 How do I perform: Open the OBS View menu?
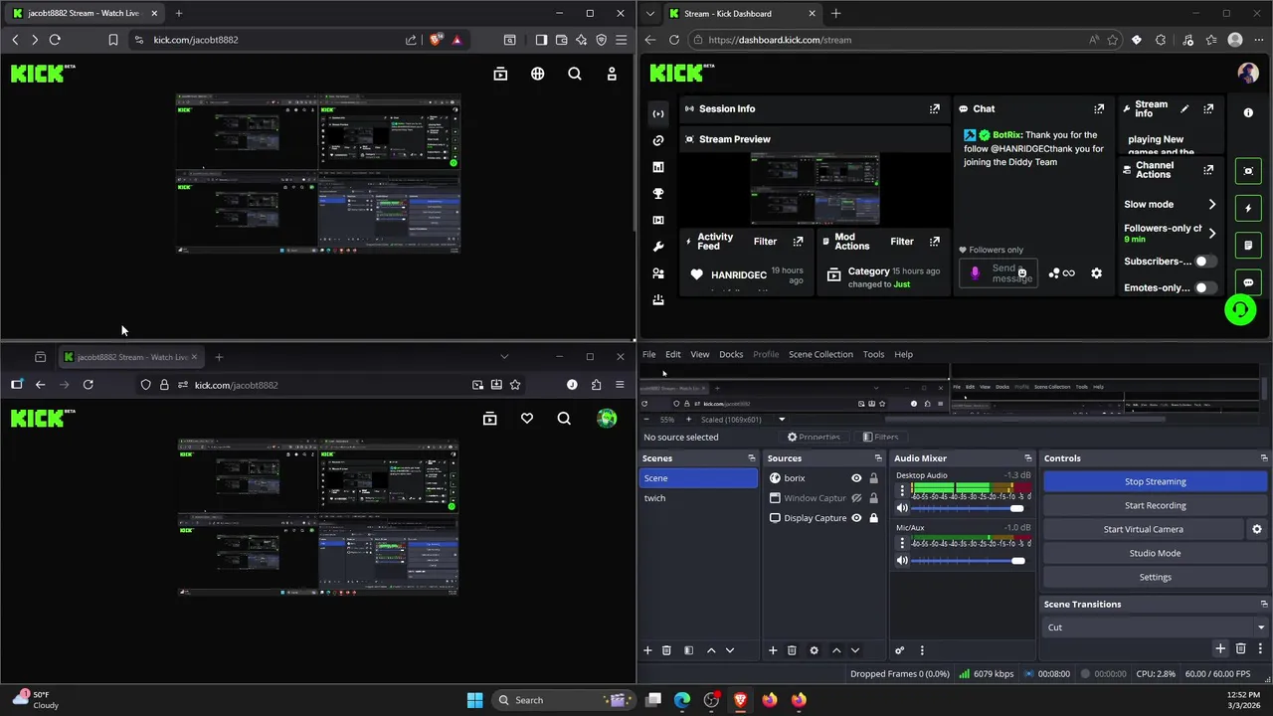click(x=700, y=354)
